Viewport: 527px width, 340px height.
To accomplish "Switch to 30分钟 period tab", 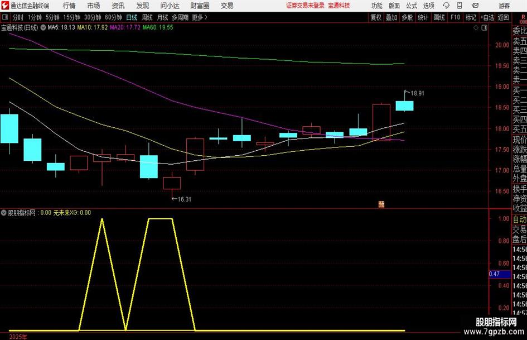I will [93, 17].
